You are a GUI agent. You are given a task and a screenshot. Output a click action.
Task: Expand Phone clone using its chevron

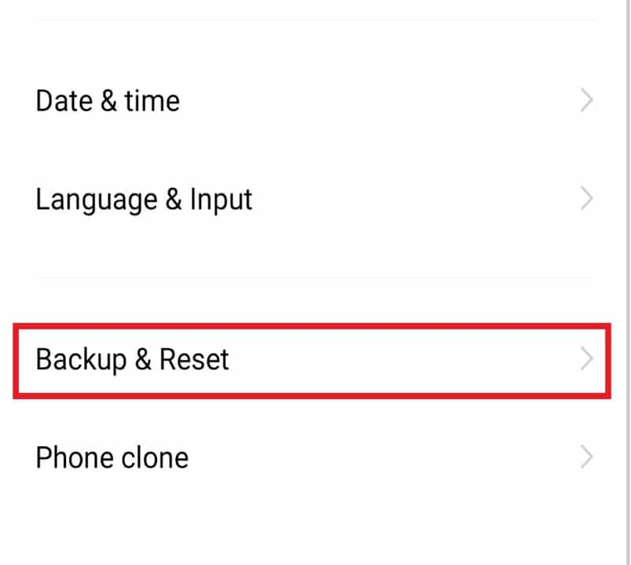[587, 457]
